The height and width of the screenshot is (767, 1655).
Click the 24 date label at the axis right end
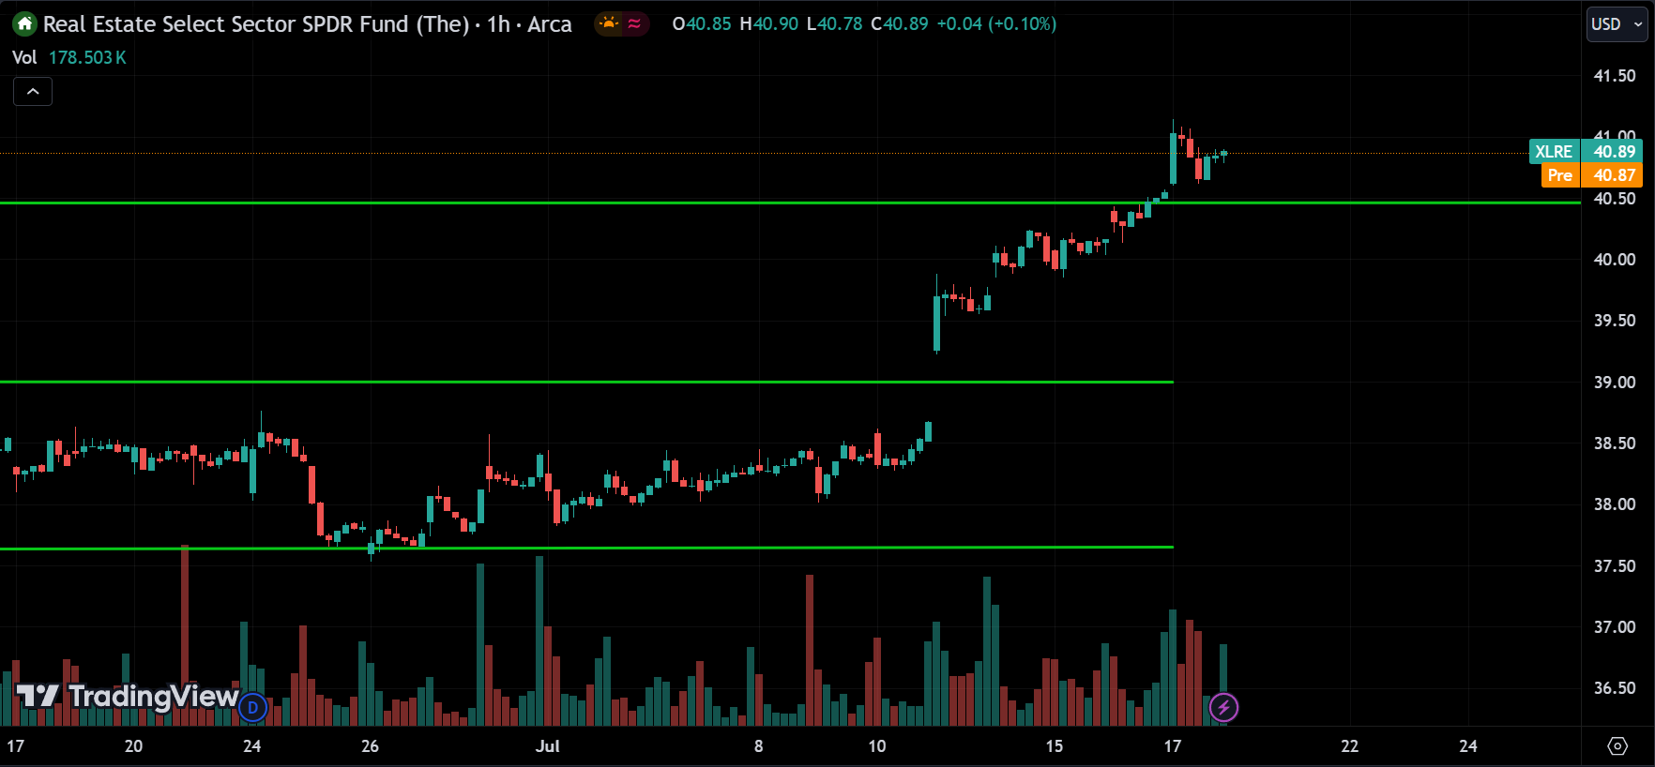pos(1467,746)
